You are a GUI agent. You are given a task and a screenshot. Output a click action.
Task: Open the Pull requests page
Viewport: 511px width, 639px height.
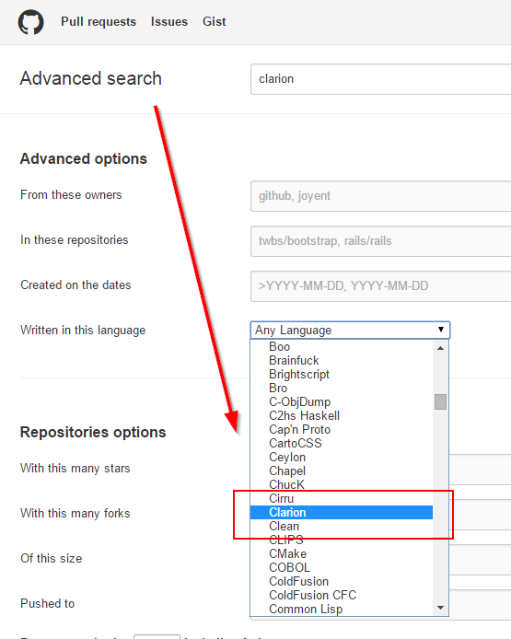(x=99, y=21)
